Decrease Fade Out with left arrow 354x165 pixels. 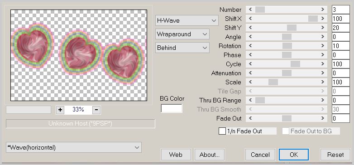point(250,118)
